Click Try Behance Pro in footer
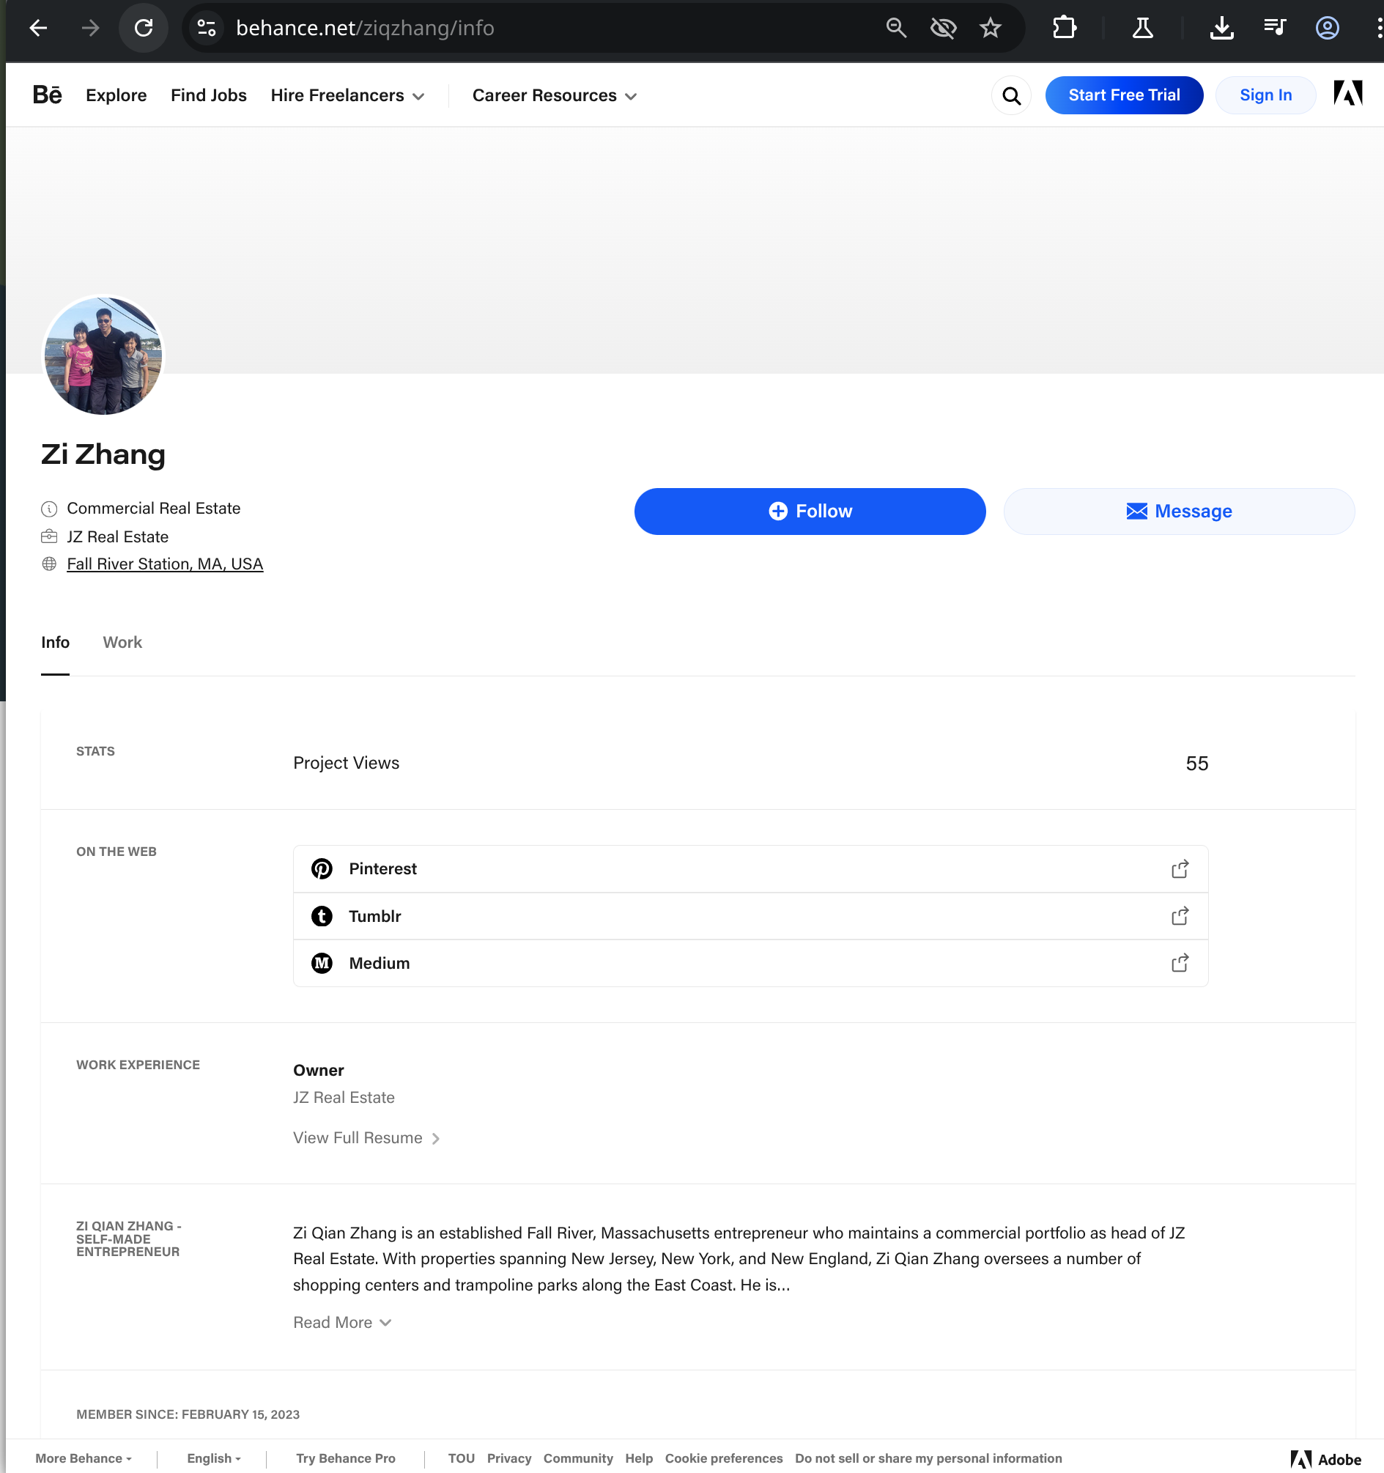Screen dimensions: 1384x1473 coord(346,1458)
